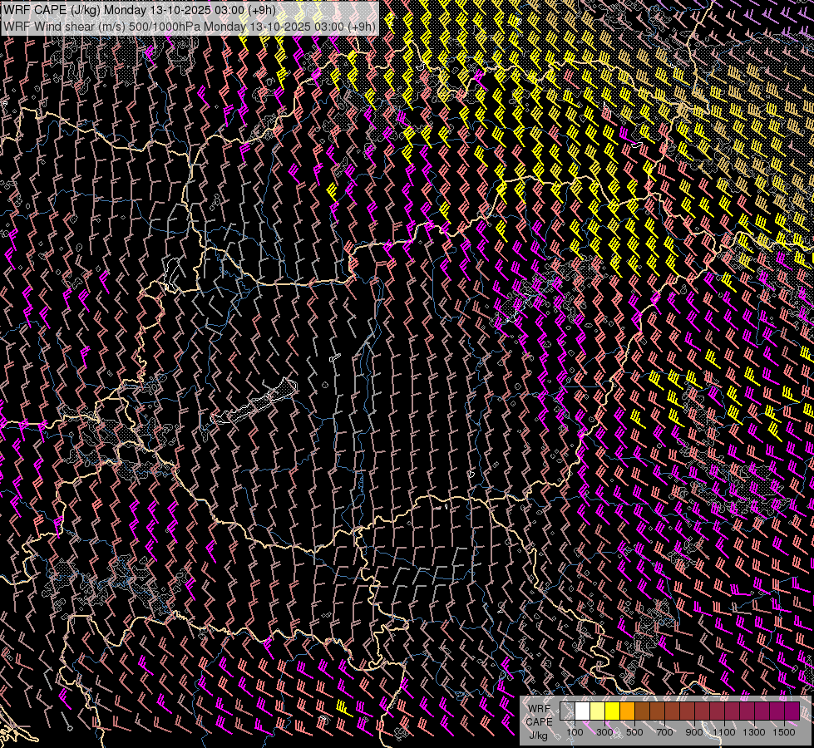Click the WRF CAPE (J/kg) title line
Viewport: 814px width, 748px height.
pyautogui.click(x=140, y=10)
